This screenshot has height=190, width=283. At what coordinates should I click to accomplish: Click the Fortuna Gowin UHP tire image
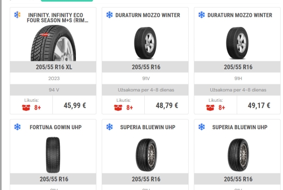point(53,154)
